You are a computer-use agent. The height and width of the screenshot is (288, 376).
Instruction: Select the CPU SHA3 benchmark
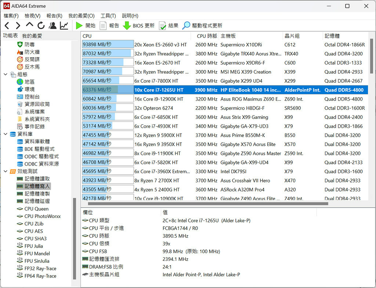click(32, 238)
